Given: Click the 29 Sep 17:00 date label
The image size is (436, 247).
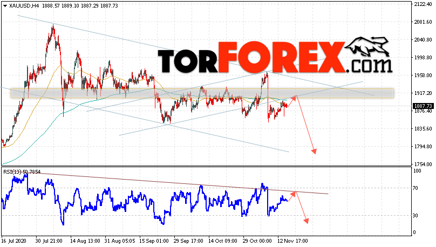Looking at the screenshot, I should click(x=188, y=241).
